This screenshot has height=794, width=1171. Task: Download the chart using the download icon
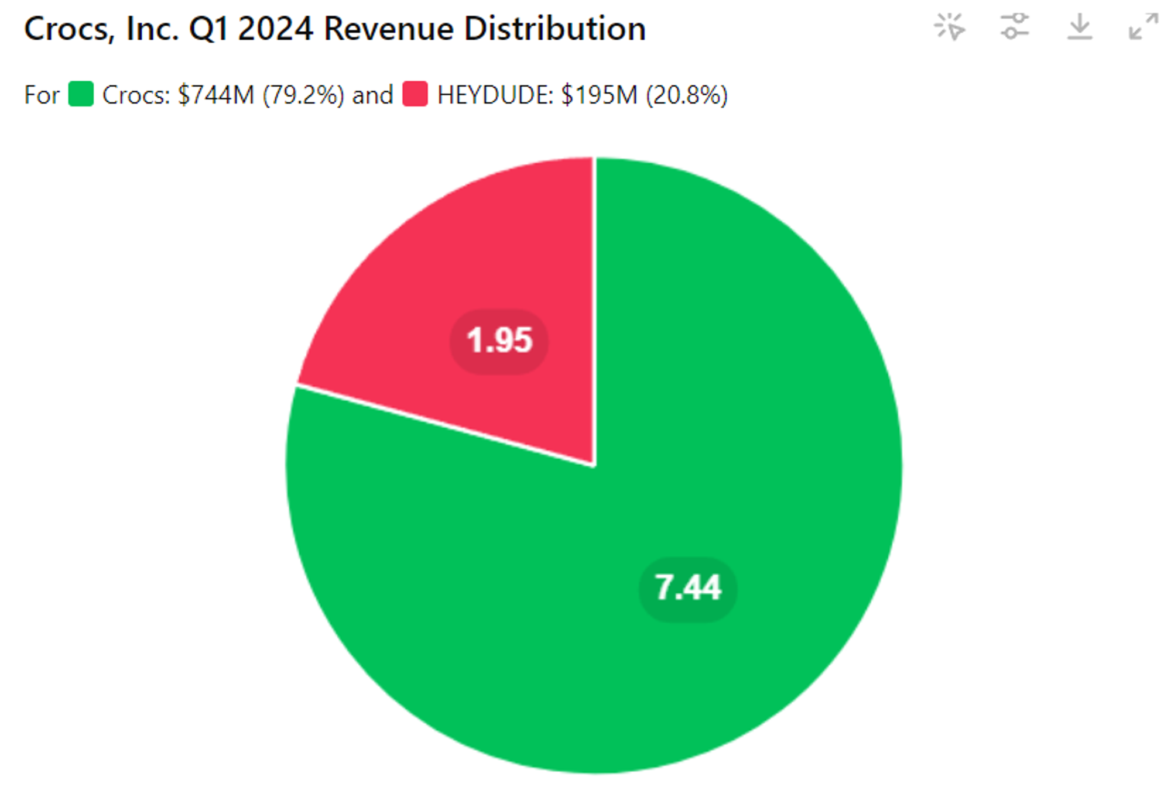tap(1079, 27)
